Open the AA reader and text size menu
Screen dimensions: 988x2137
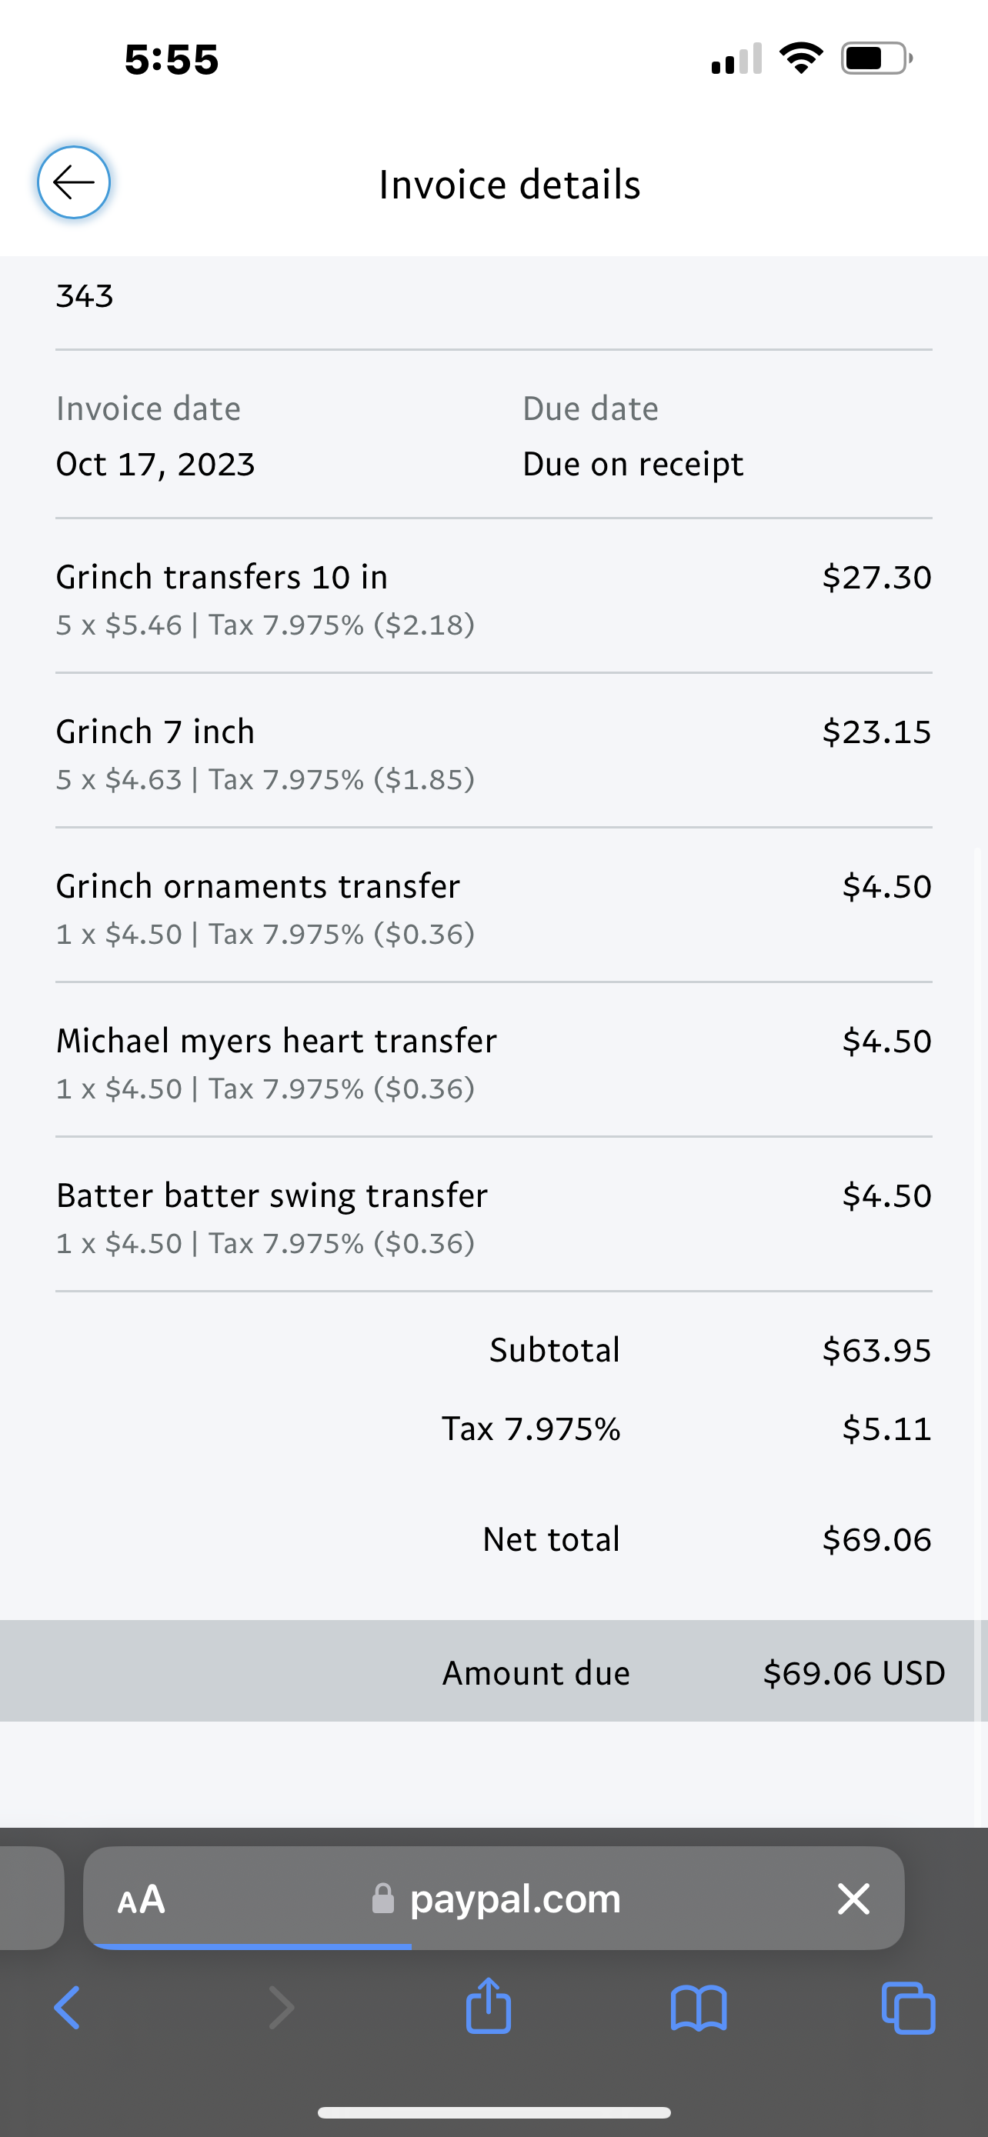[x=142, y=1898]
